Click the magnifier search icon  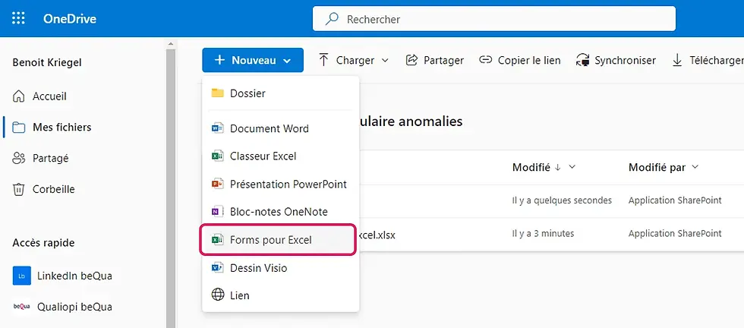332,19
